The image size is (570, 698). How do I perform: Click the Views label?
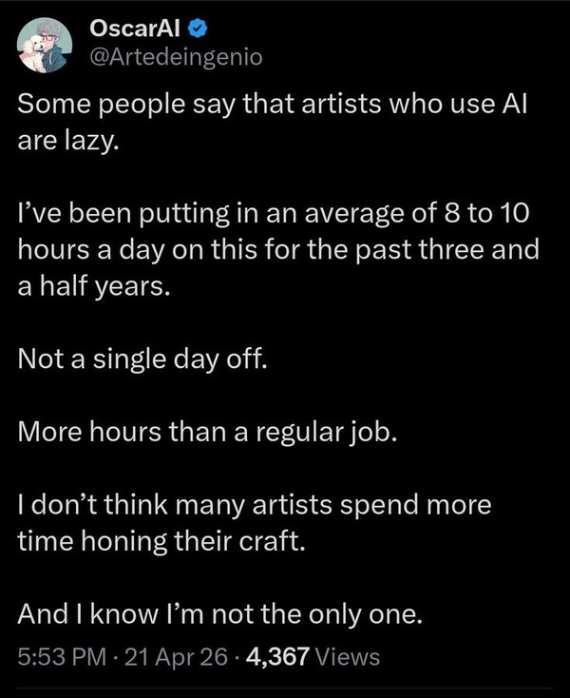pos(346,656)
